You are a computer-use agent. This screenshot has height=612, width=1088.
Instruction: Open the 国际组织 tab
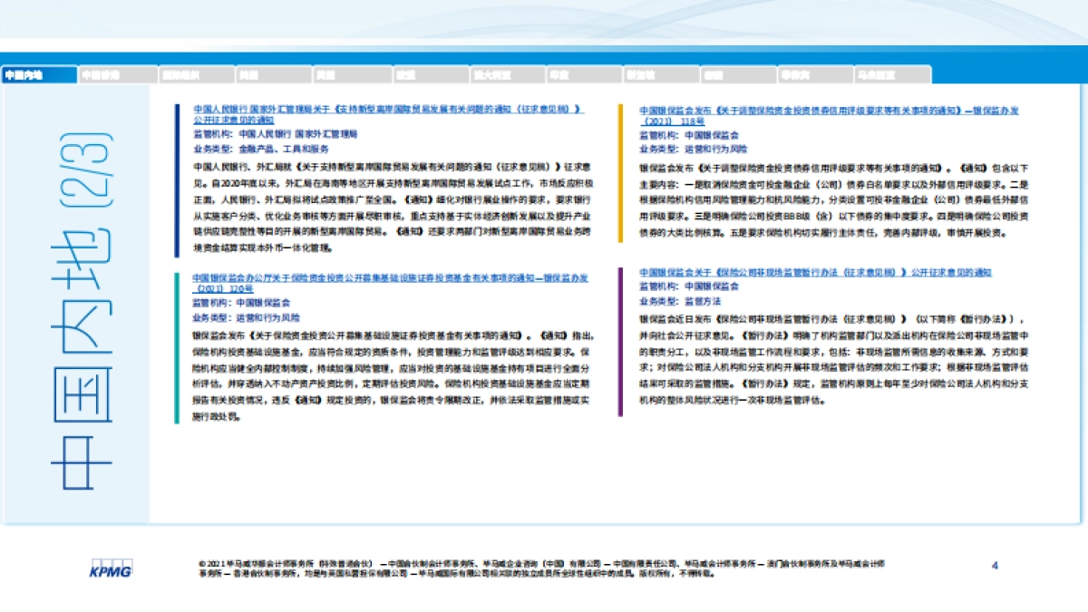[x=193, y=75]
